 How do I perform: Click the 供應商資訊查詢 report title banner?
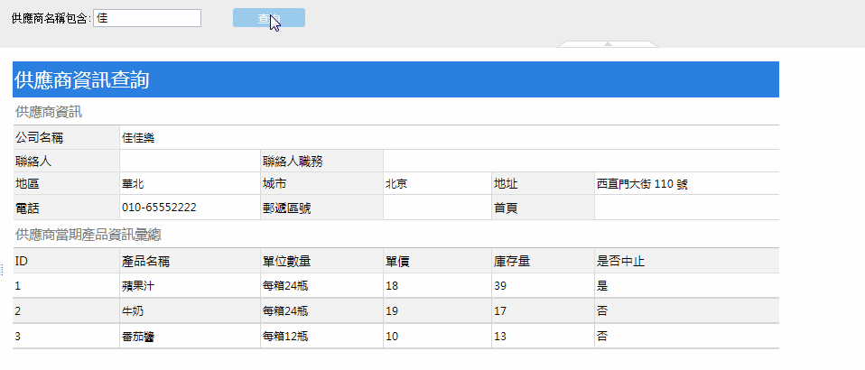click(395, 79)
